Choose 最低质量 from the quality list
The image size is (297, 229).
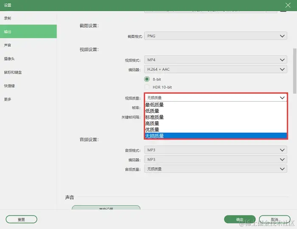click(216, 105)
